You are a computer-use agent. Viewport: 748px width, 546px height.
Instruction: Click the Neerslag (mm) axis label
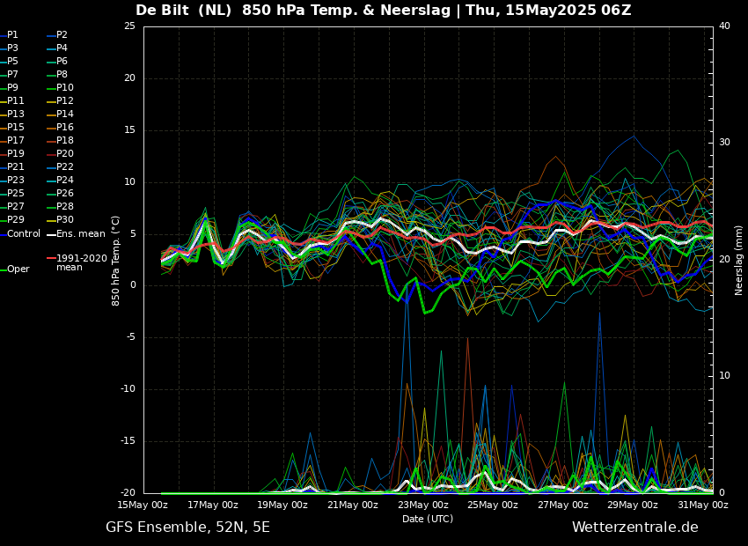click(x=739, y=260)
